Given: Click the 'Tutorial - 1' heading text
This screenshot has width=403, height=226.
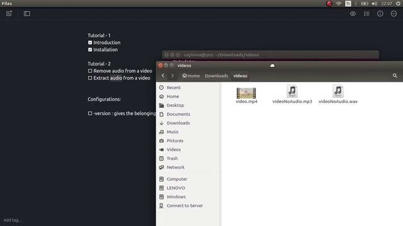Looking at the screenshot, I should click(99, 35).
